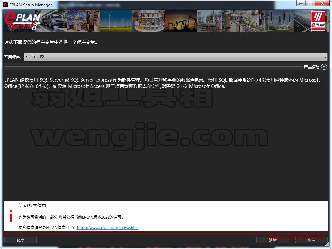
Task: Click the red info icon beside 许可技术信息
Action: (x=11, y=216)
